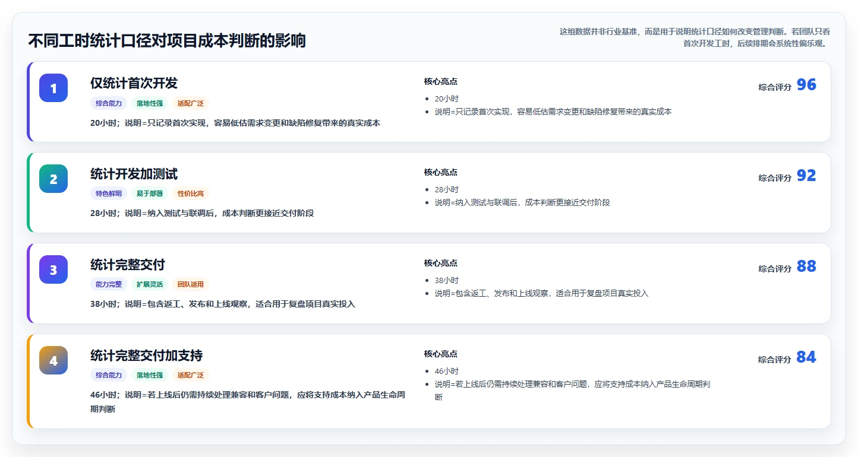Click the score 92
The image size is (858, 457).
pyautogui.click(x=806, y=176)
